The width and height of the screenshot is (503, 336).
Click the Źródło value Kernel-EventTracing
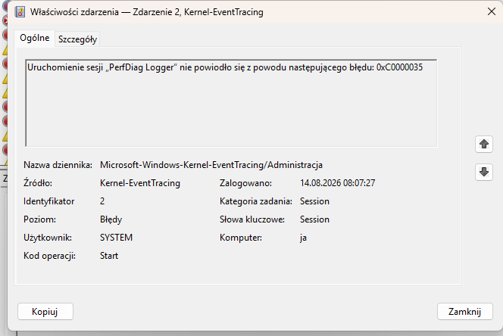point(140,183)
